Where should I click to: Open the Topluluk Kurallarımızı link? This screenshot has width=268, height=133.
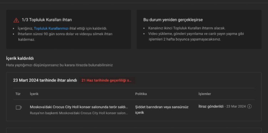[x=51, y=28]
